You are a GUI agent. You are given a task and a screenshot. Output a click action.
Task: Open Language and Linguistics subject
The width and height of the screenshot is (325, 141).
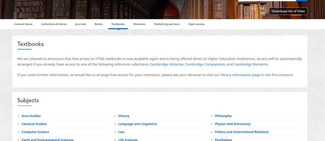[x=138, y=124]
